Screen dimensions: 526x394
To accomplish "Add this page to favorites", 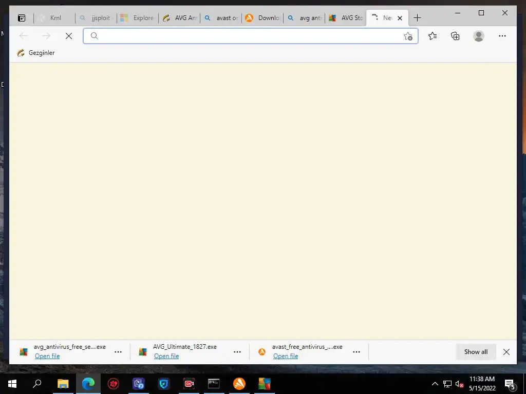I will click(408, 36).
